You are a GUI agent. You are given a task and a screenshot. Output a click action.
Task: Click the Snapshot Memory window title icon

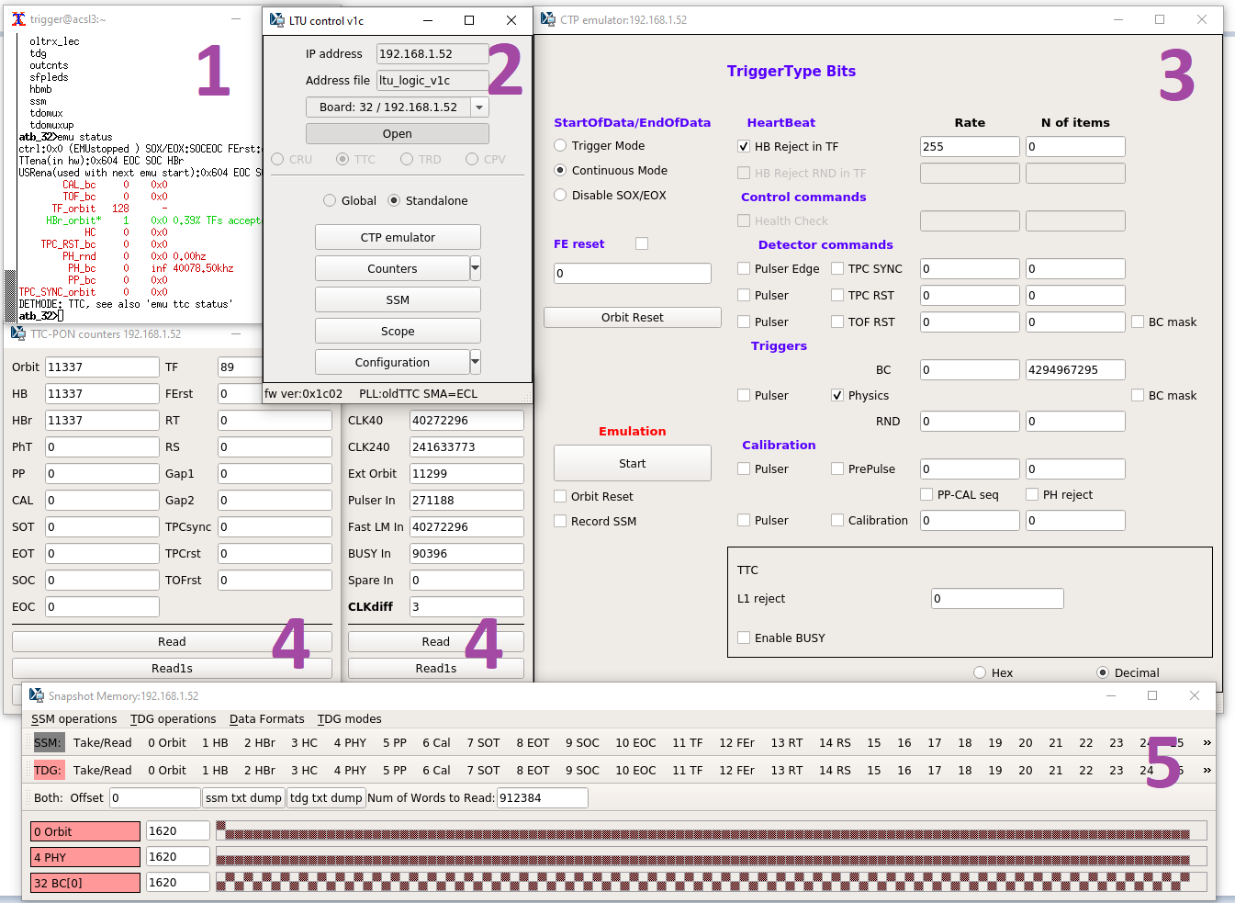pos(37,695)
